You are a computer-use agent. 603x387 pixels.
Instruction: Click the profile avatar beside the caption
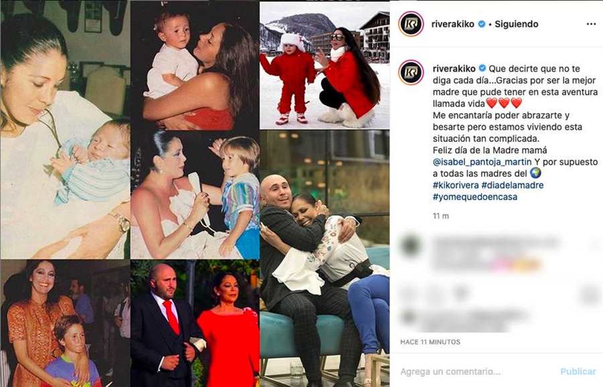(411, 72)
